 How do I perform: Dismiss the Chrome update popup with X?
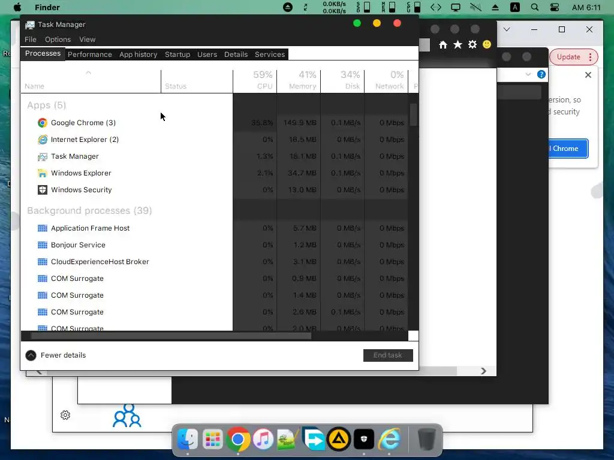pos(588,75)
